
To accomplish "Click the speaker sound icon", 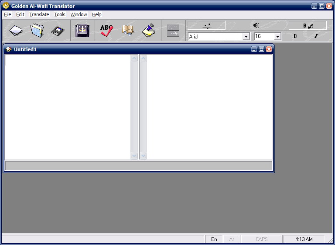I will [x=256, y=25].
